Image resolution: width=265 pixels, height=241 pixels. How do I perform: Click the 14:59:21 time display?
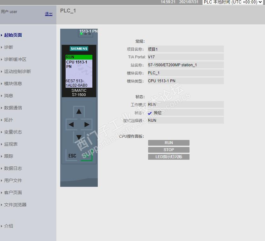168,2
